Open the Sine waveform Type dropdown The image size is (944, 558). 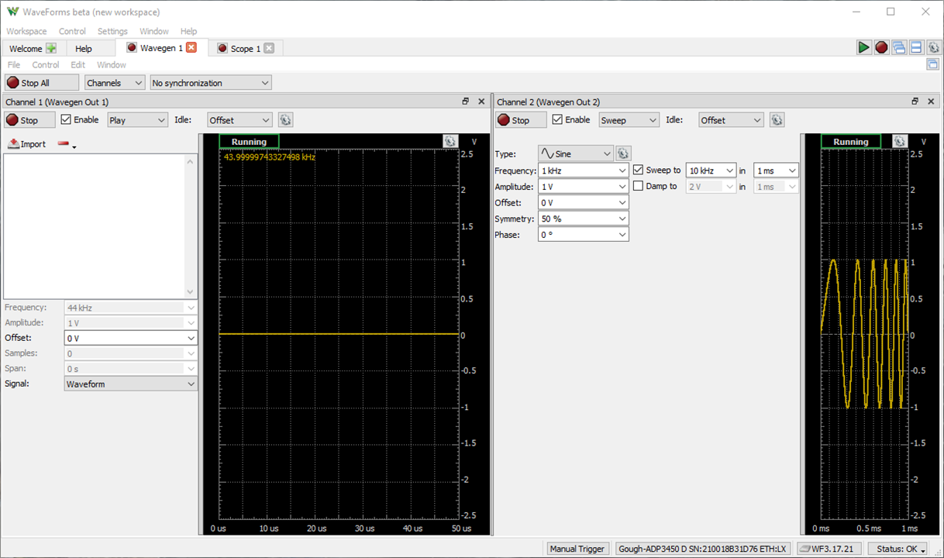[576, 153]
